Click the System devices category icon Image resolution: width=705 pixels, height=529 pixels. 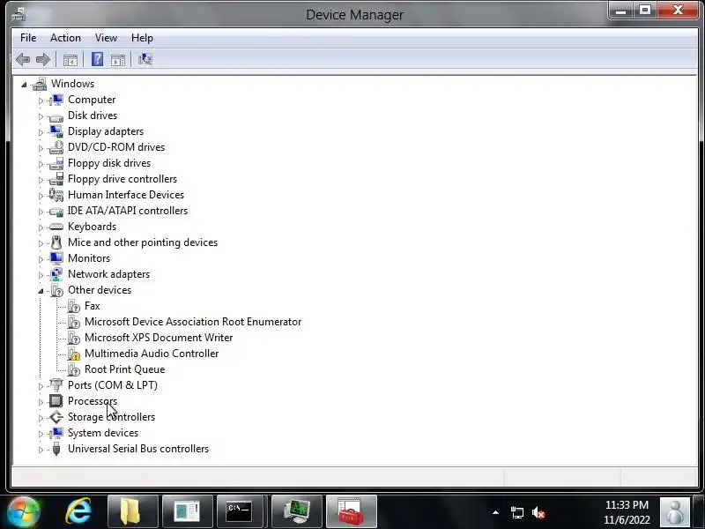pyautogui.click(x=56, y=433)
